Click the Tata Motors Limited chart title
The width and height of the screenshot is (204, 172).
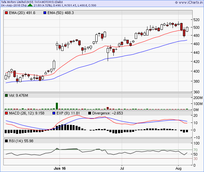(x=32, y=2)
